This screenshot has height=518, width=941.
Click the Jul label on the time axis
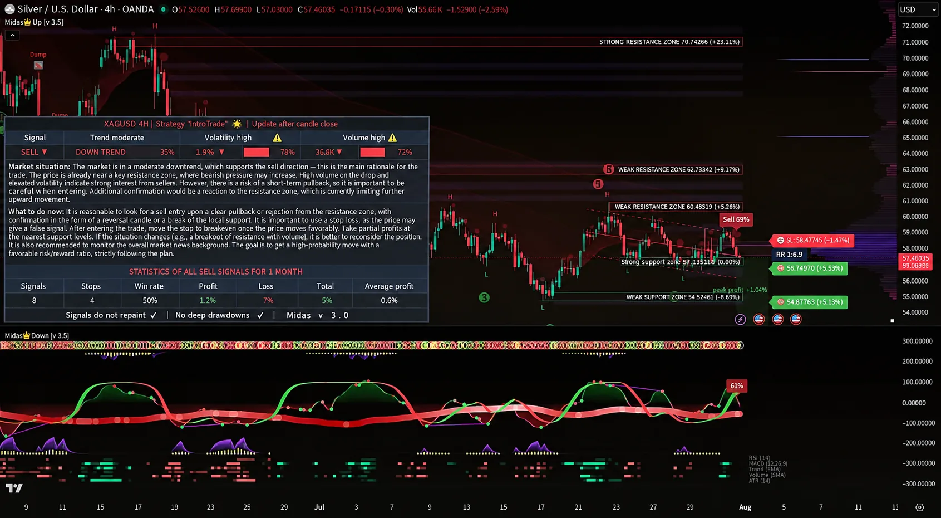point(319,507)
